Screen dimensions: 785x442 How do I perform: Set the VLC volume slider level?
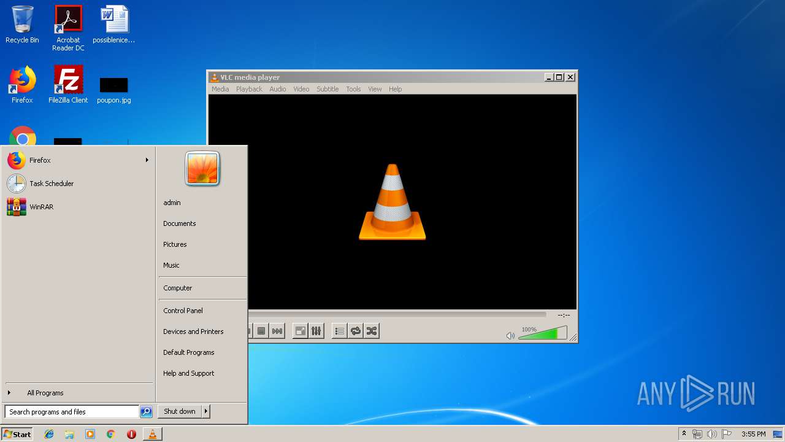[x=542, y=333]
